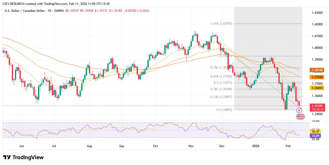This screenshot has width=329, height=165.
Task: Click the TradingView logo at bottom left
Action: 23,157
